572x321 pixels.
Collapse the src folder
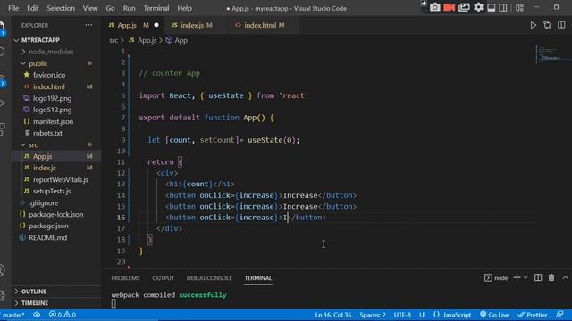pos(56,144)
